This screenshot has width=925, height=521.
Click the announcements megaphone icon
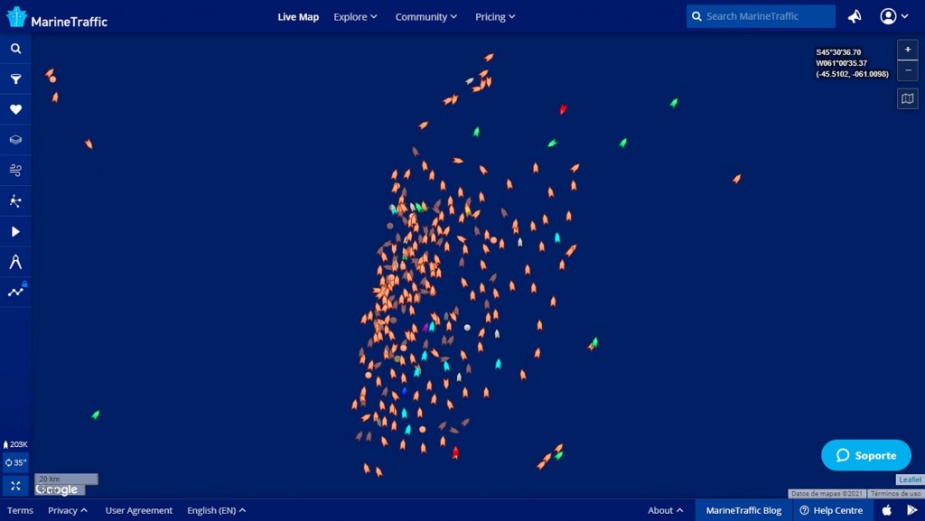[x=855, y=16]
